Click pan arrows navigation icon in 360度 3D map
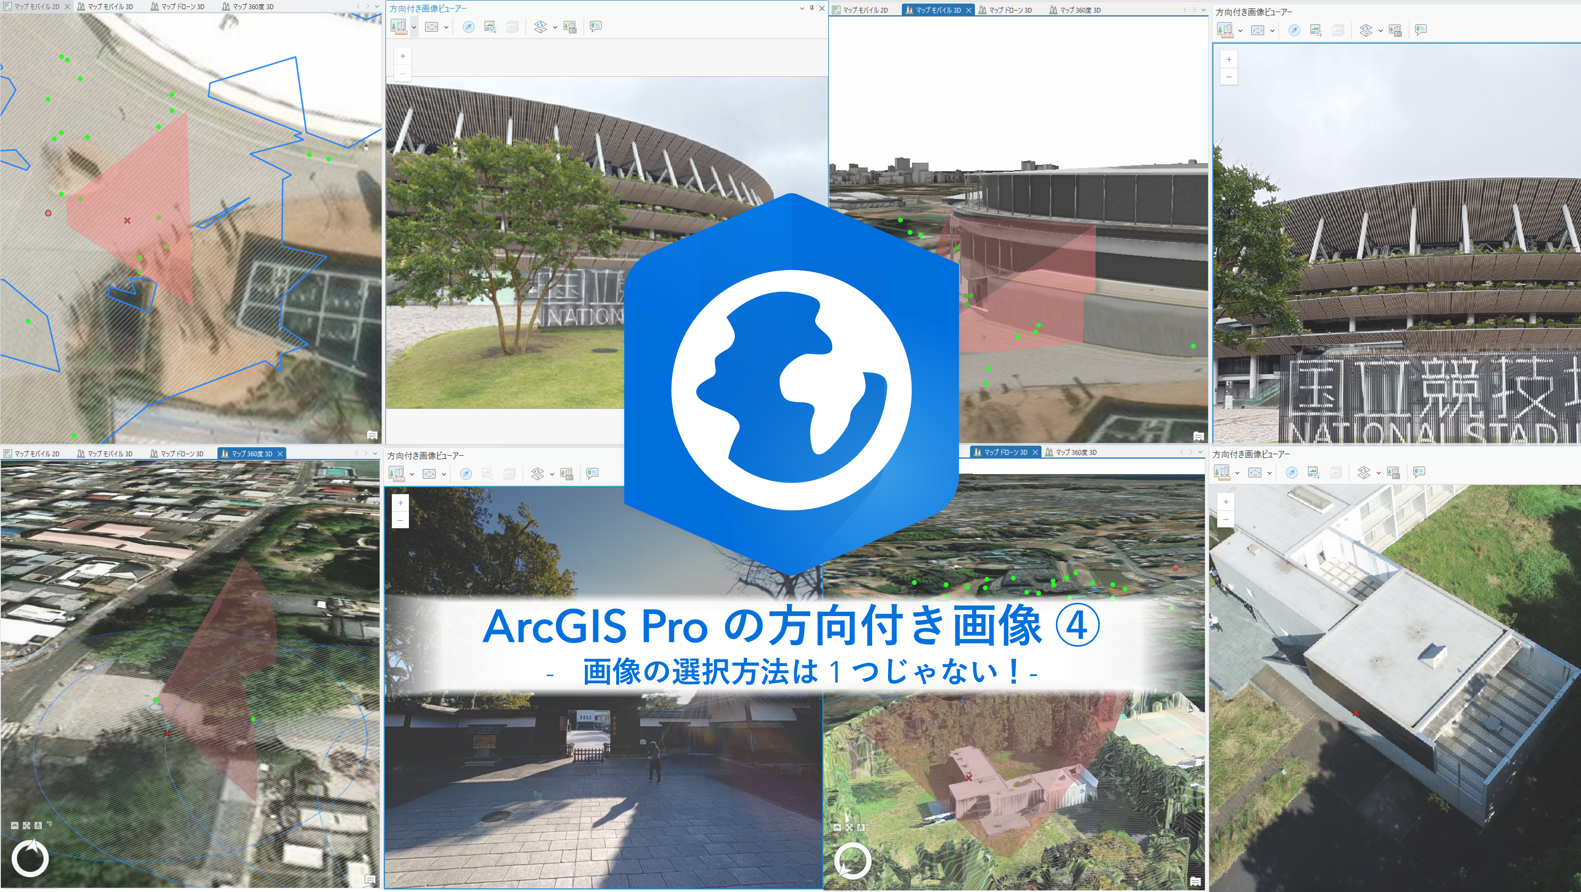 point(26,826)
